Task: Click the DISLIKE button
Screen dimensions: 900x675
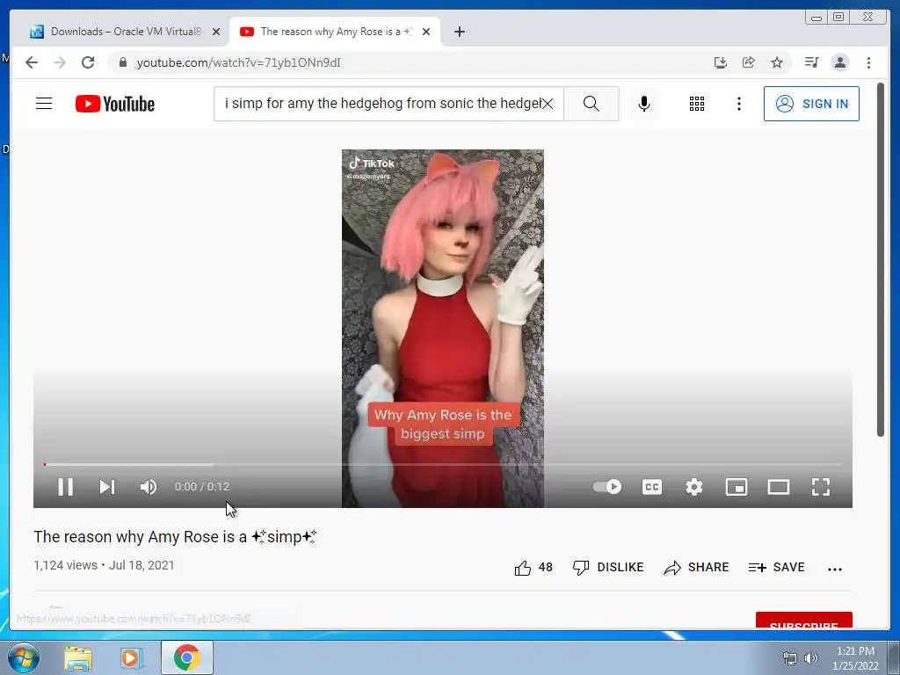Action: [x=608, y=568]
